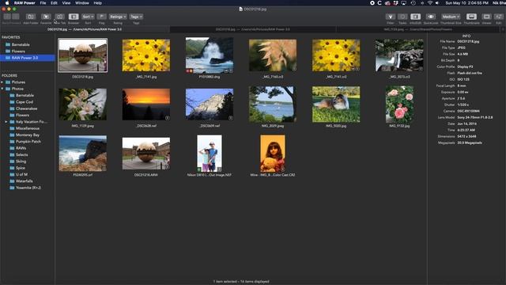Select the DSC01218.jpg sphere thumbnail

(82, 55)
